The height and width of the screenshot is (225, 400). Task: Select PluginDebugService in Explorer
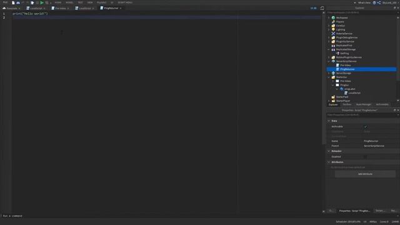pyautogui.click(x=347, y=37)
